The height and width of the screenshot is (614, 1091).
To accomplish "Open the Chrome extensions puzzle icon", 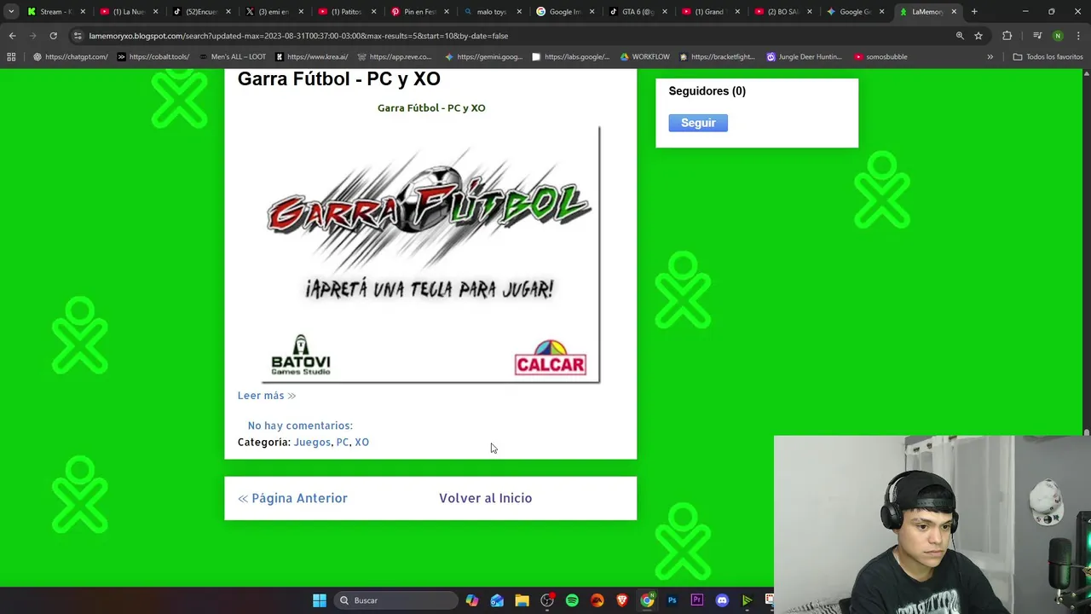I will point(1007,36).
